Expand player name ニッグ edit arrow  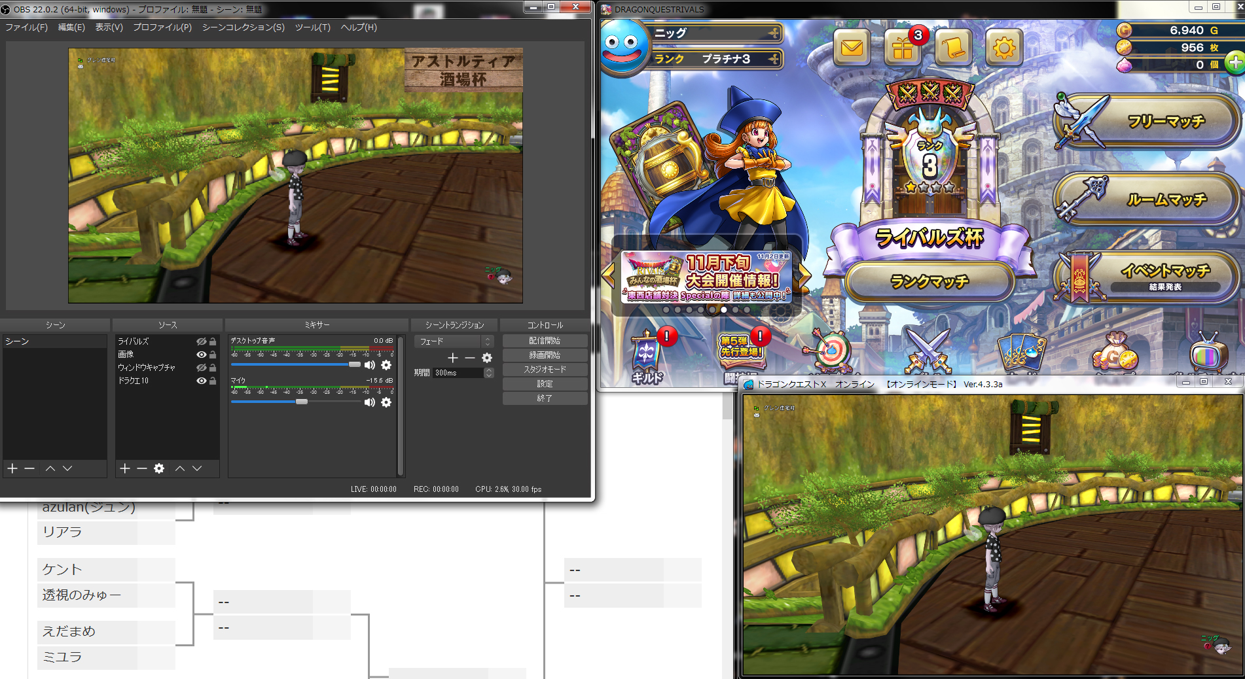[x=774, y=33]
